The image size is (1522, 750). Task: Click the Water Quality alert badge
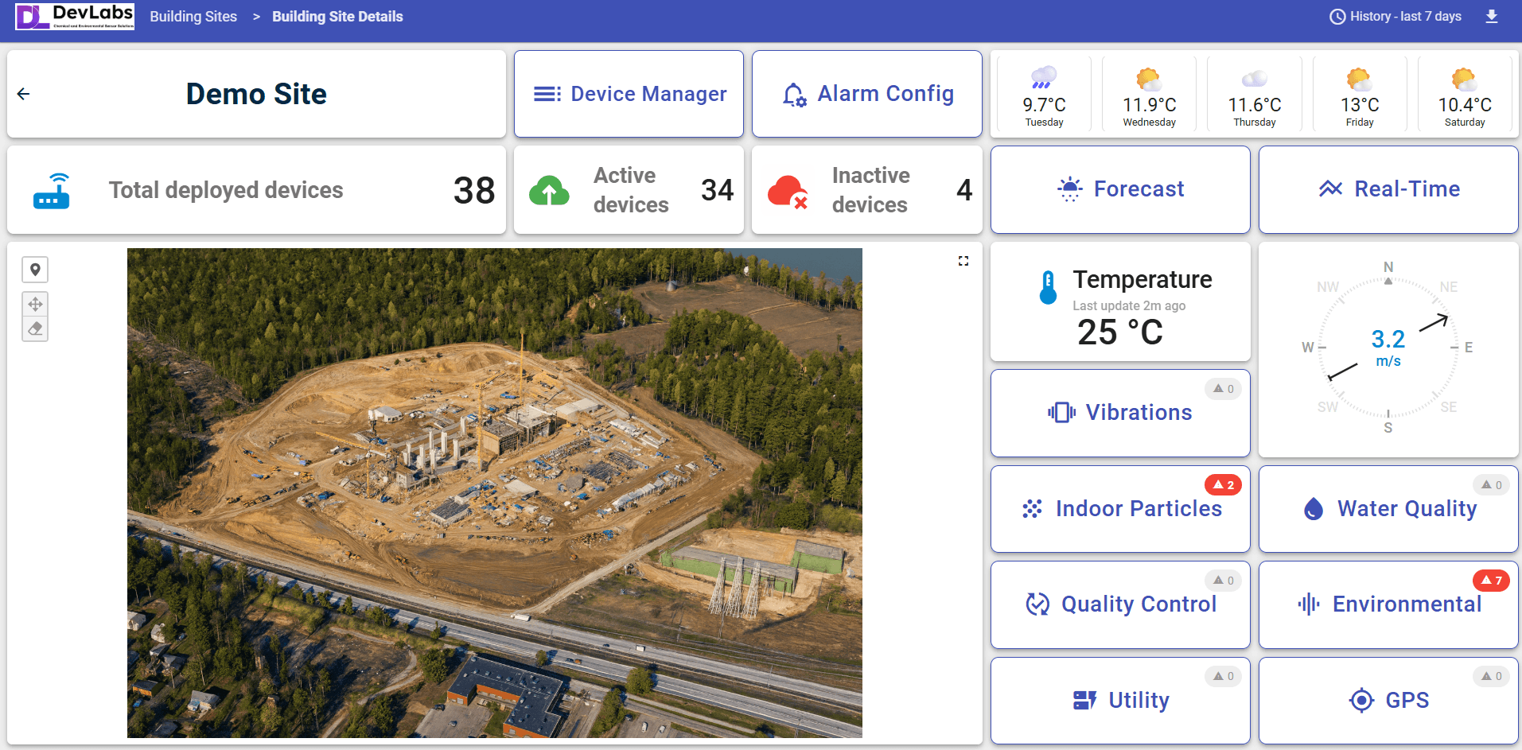(1491, 485)
